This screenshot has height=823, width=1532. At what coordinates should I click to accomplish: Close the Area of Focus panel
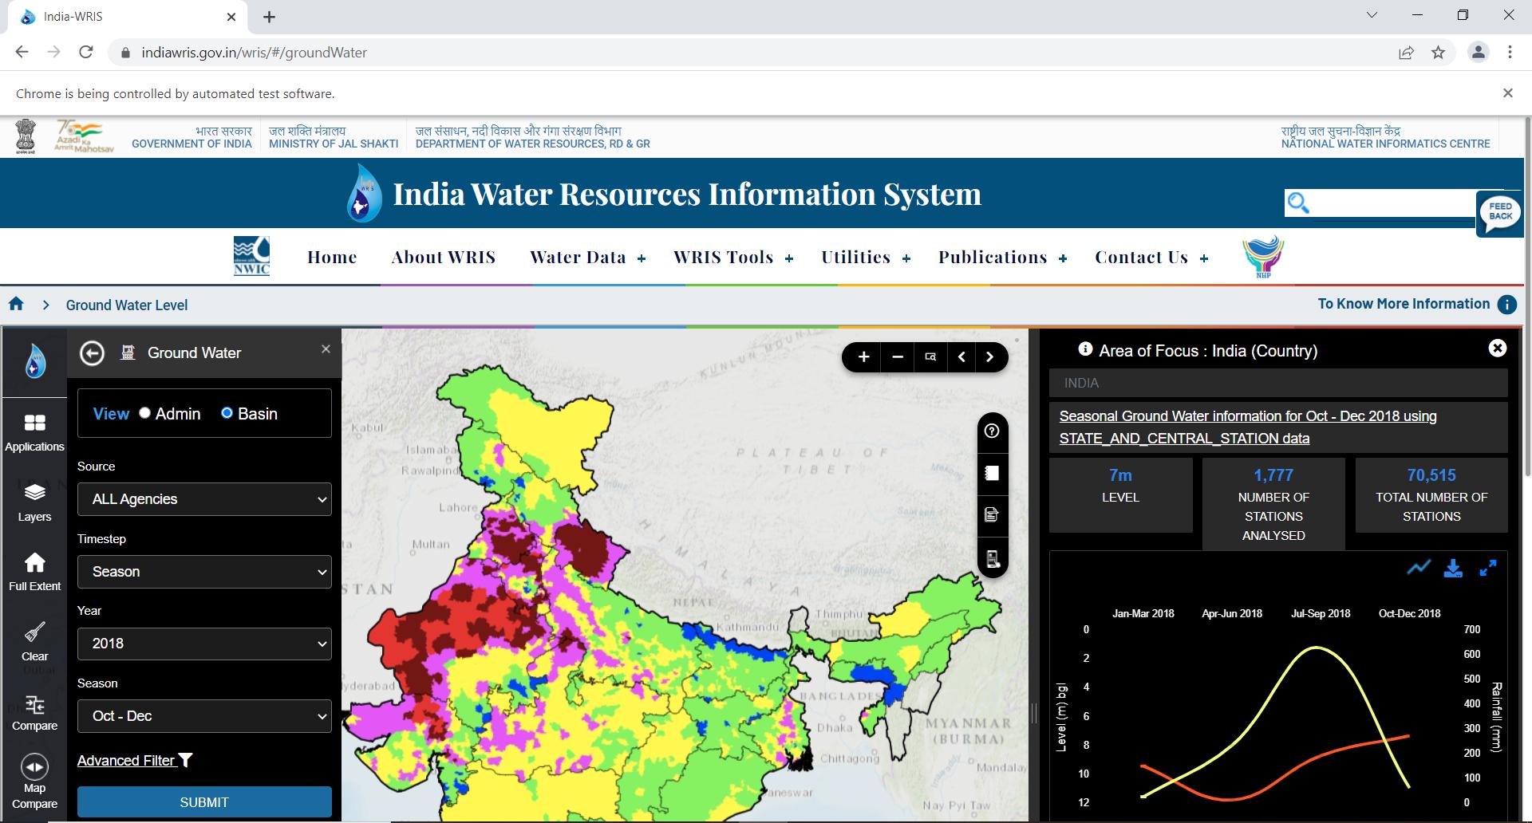(x=1498, y=348)
